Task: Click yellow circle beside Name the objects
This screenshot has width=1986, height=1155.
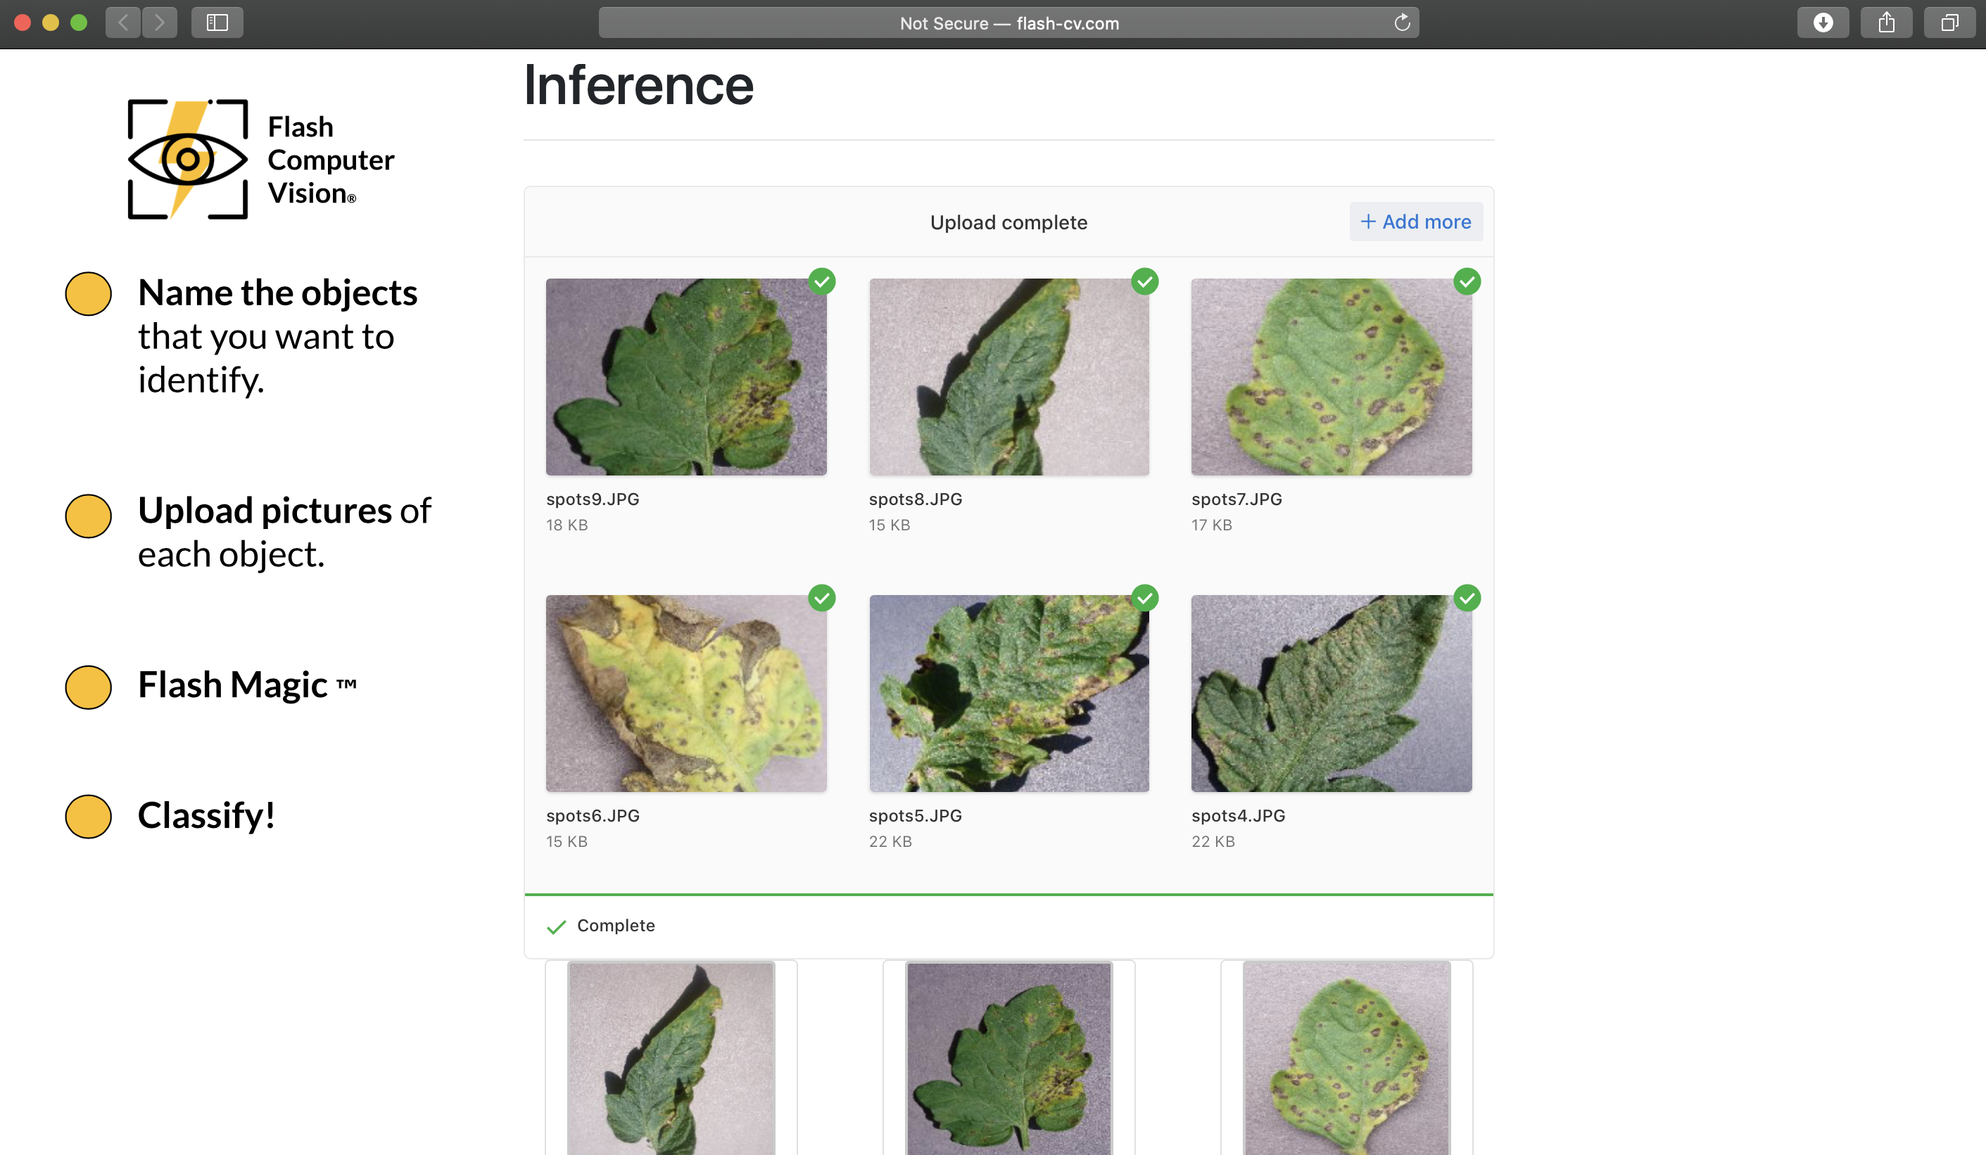Action: [x=88, y=294]
